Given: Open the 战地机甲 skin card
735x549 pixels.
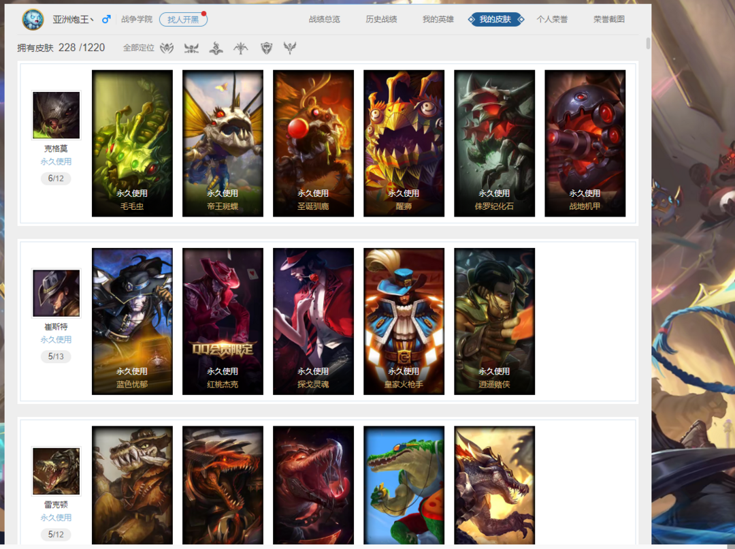Looking at the screenshot, I should tap(585, 144).
